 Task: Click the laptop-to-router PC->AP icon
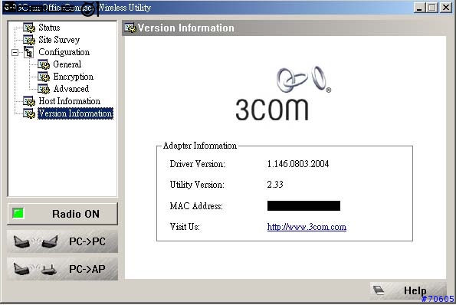(35, 269)
